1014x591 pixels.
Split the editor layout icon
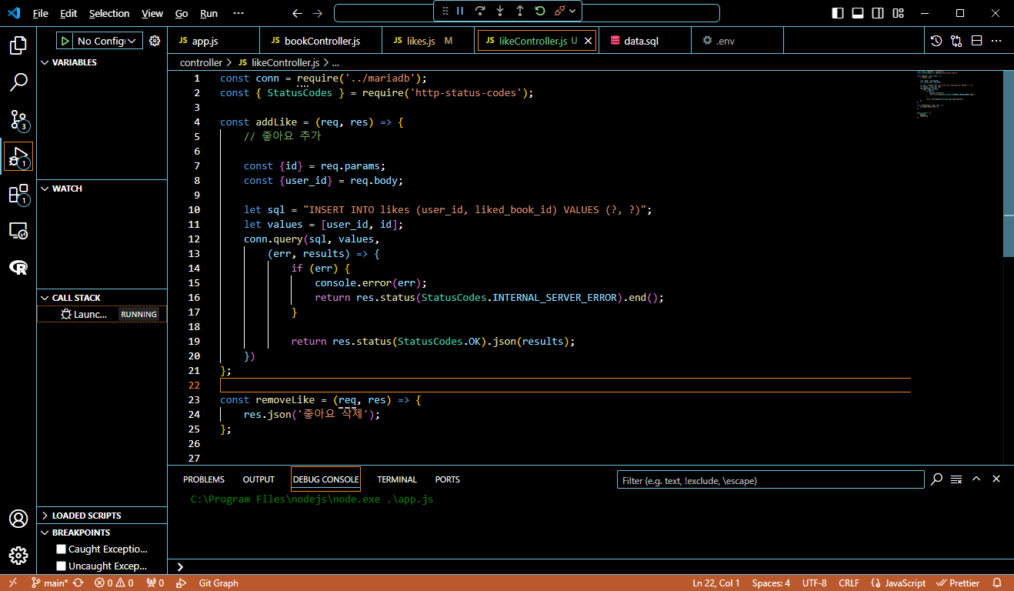976,41
